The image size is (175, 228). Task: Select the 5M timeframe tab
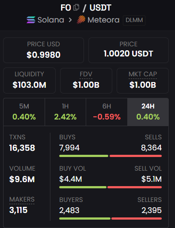pyautogui.click(x=24, y=112)
